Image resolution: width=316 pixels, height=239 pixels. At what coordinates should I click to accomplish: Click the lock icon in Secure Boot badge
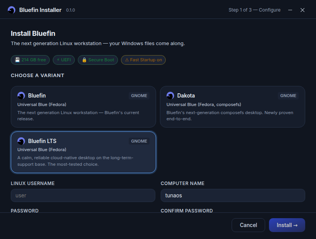coord(84,60)
